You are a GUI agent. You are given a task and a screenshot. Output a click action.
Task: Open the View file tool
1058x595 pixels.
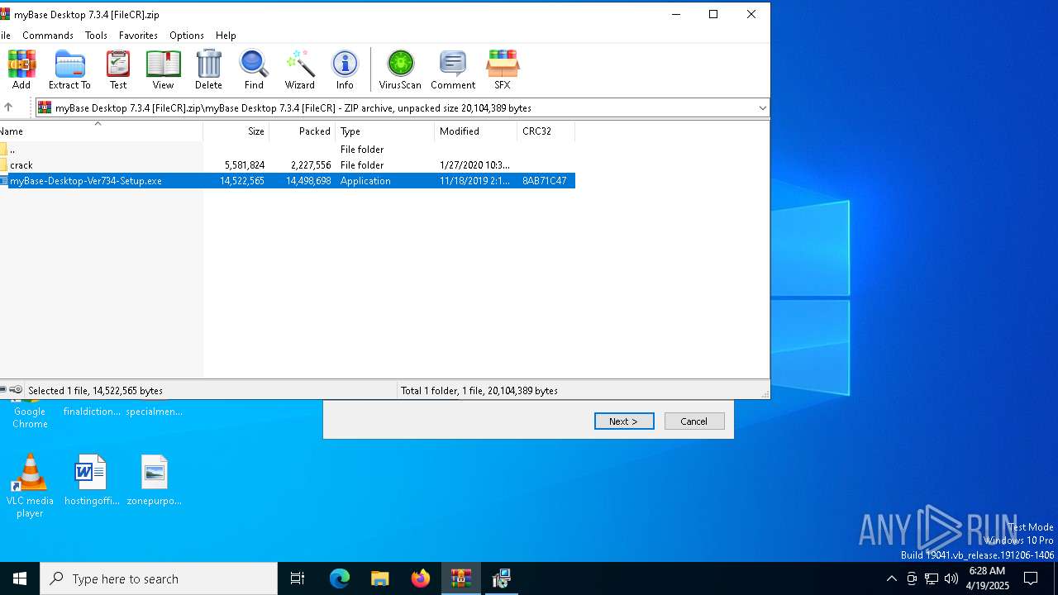163,70
